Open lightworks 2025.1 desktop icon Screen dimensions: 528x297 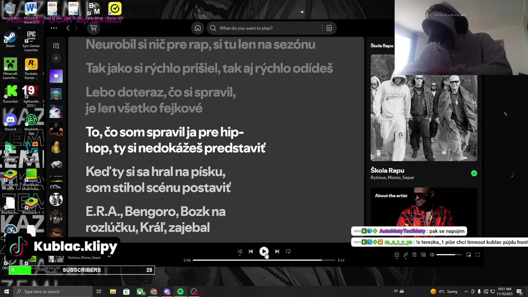31,96
